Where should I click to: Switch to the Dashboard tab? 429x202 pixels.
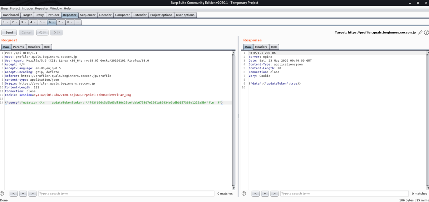(x=11, y=15)
